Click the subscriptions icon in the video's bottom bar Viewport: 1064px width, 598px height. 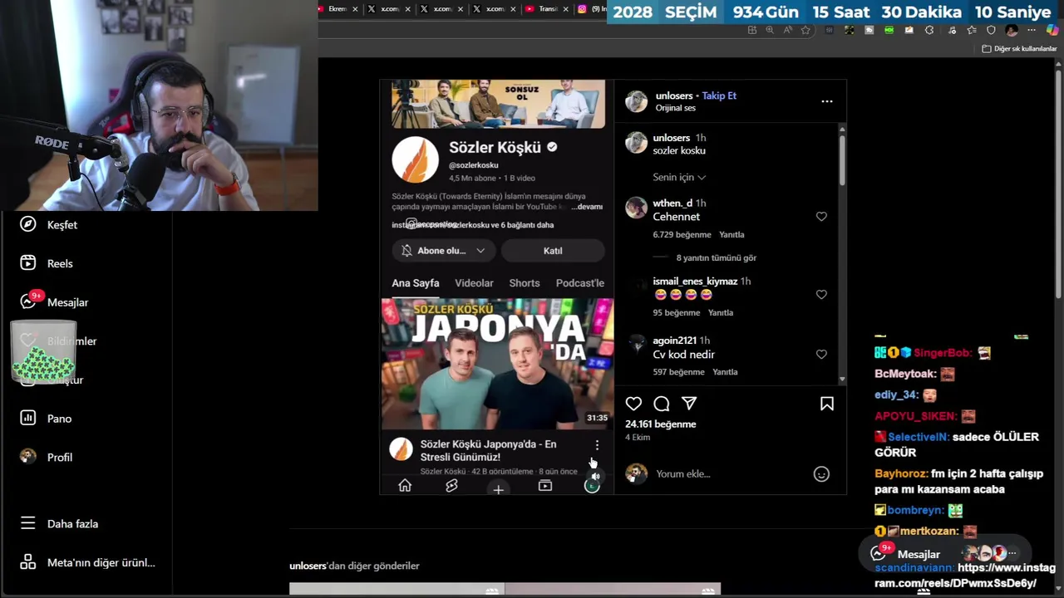tap(544, 486)
